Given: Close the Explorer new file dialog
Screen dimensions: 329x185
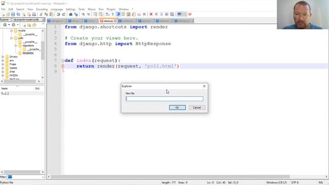Looking at the screenshot, I should click(x=204, y=86).
